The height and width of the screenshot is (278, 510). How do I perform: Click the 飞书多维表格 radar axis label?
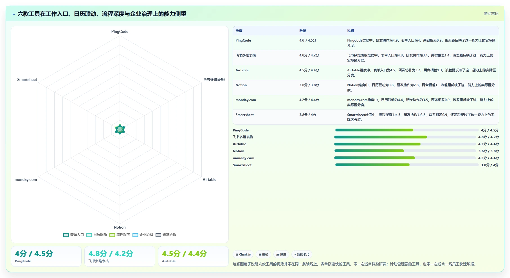pos(214,79)
